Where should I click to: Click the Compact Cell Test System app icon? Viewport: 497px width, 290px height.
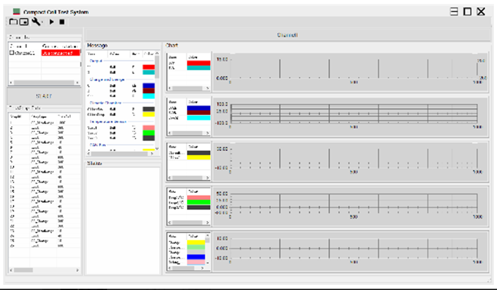click(16, 12)
